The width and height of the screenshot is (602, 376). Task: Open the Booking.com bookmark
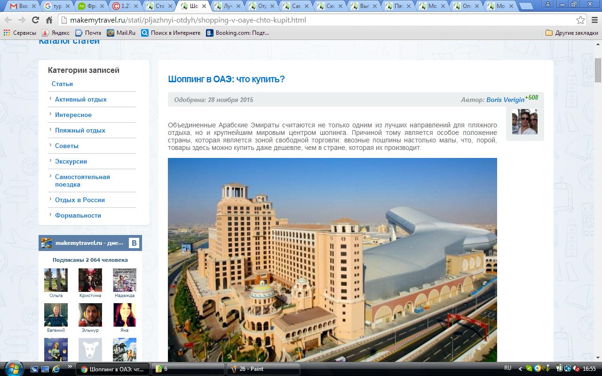point(238,33)
